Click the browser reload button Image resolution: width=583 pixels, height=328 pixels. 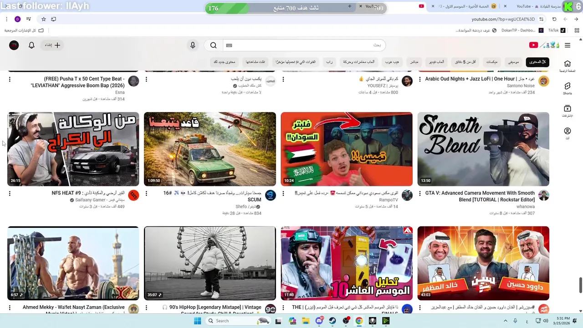[x=554, y=19]
